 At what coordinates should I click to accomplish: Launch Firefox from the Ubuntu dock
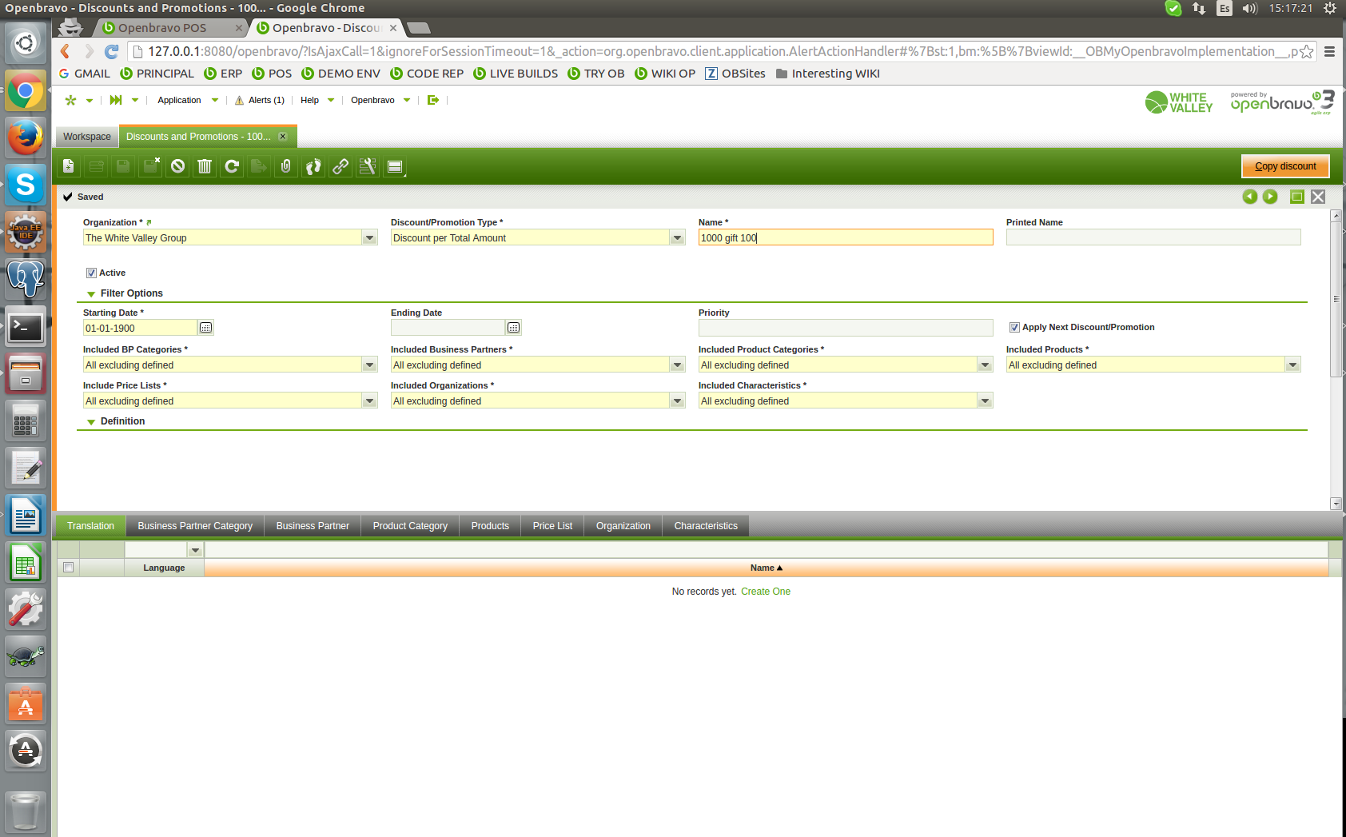26,138
